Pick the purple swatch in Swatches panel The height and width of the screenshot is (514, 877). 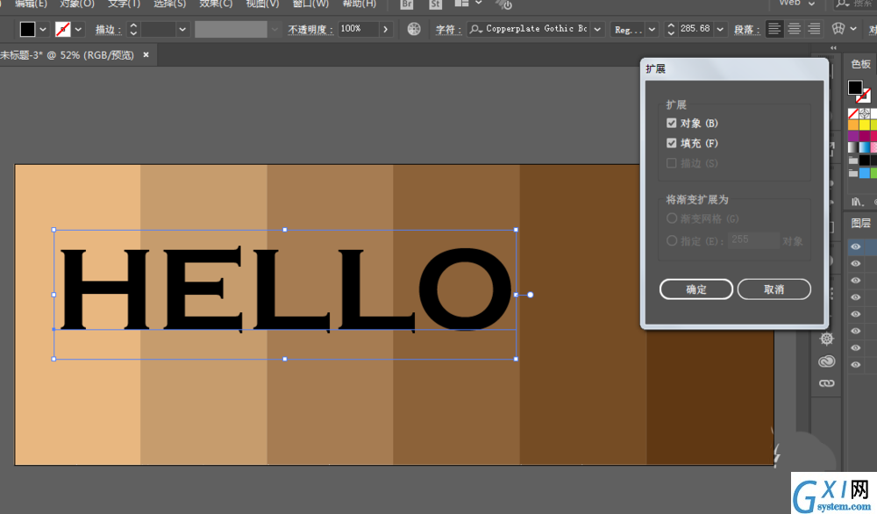(853, 136)
